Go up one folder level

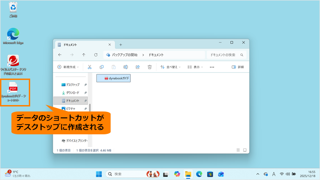point(84,55)
